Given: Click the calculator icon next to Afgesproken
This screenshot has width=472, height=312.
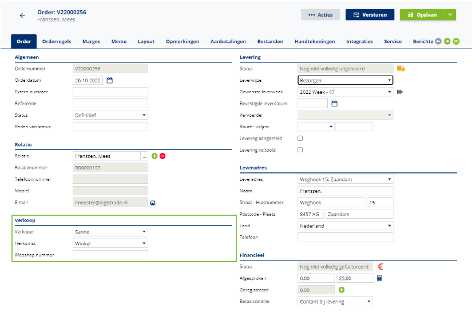Looking at the screenshot, I should pos(379,278).
